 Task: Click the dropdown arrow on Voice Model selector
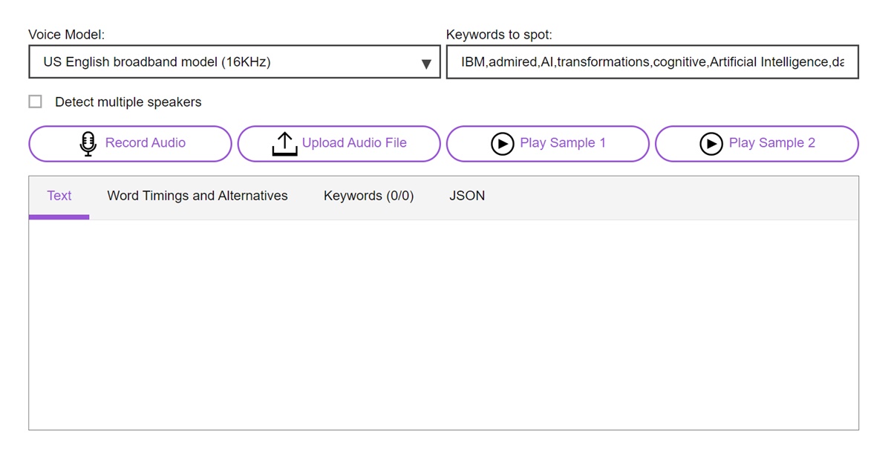pyautogui.click(x=426, y=62)
